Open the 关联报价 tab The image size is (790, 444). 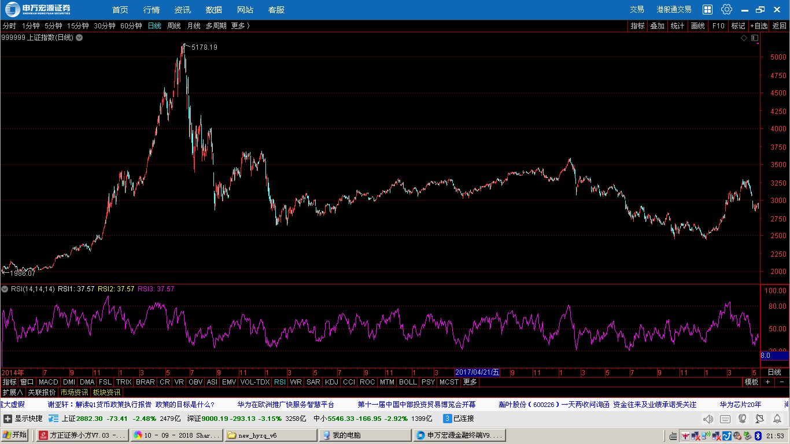(x=42, y=393)
